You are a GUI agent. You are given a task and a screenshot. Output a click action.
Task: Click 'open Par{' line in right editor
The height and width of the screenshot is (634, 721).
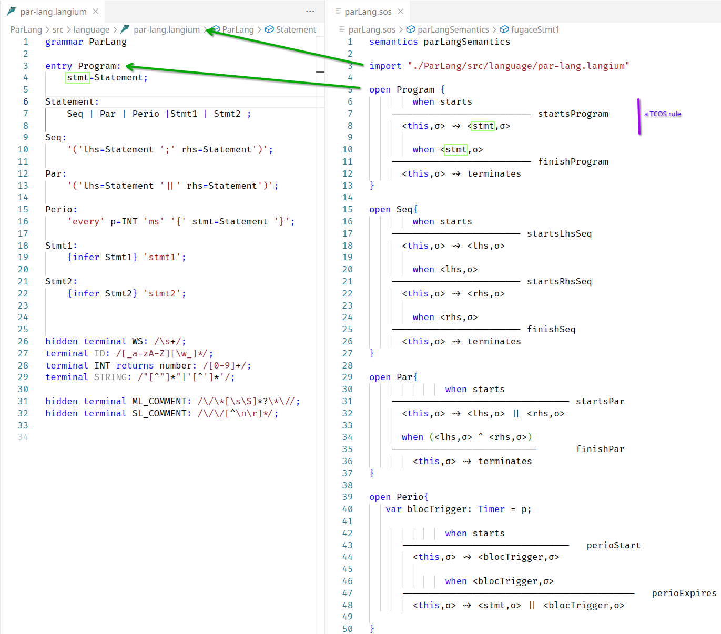[393, 377]
